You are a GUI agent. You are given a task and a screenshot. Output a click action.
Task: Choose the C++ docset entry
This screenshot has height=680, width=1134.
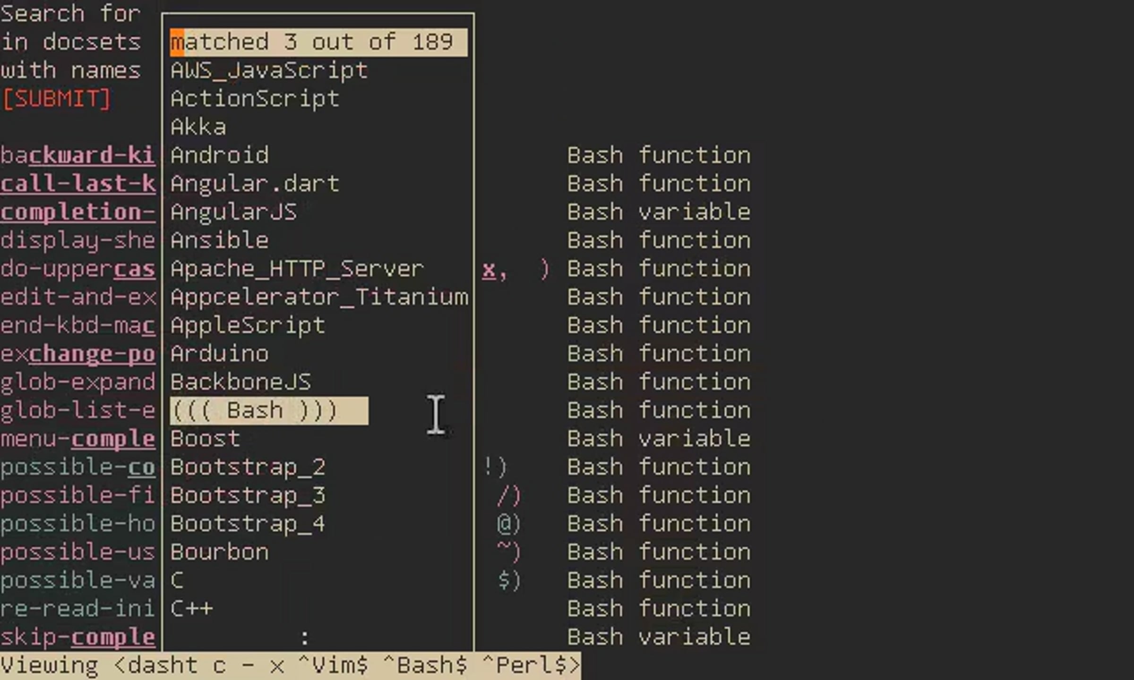(x=191, y=609)
